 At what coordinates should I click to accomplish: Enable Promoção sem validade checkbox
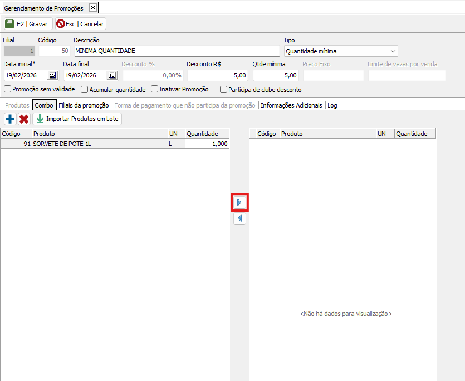8,89
